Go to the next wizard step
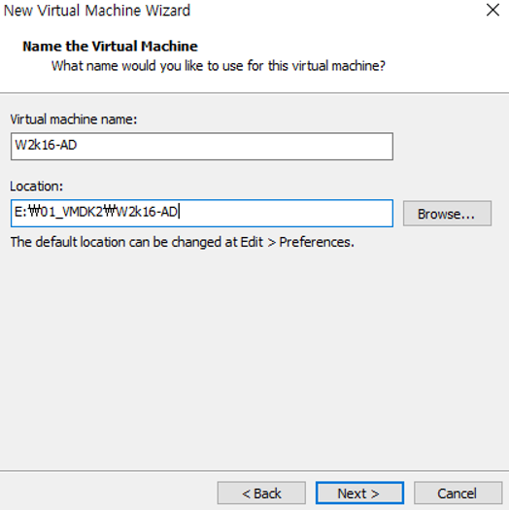Image resolution: width=509 pixels, height=510 pixels. pos(359,493)
